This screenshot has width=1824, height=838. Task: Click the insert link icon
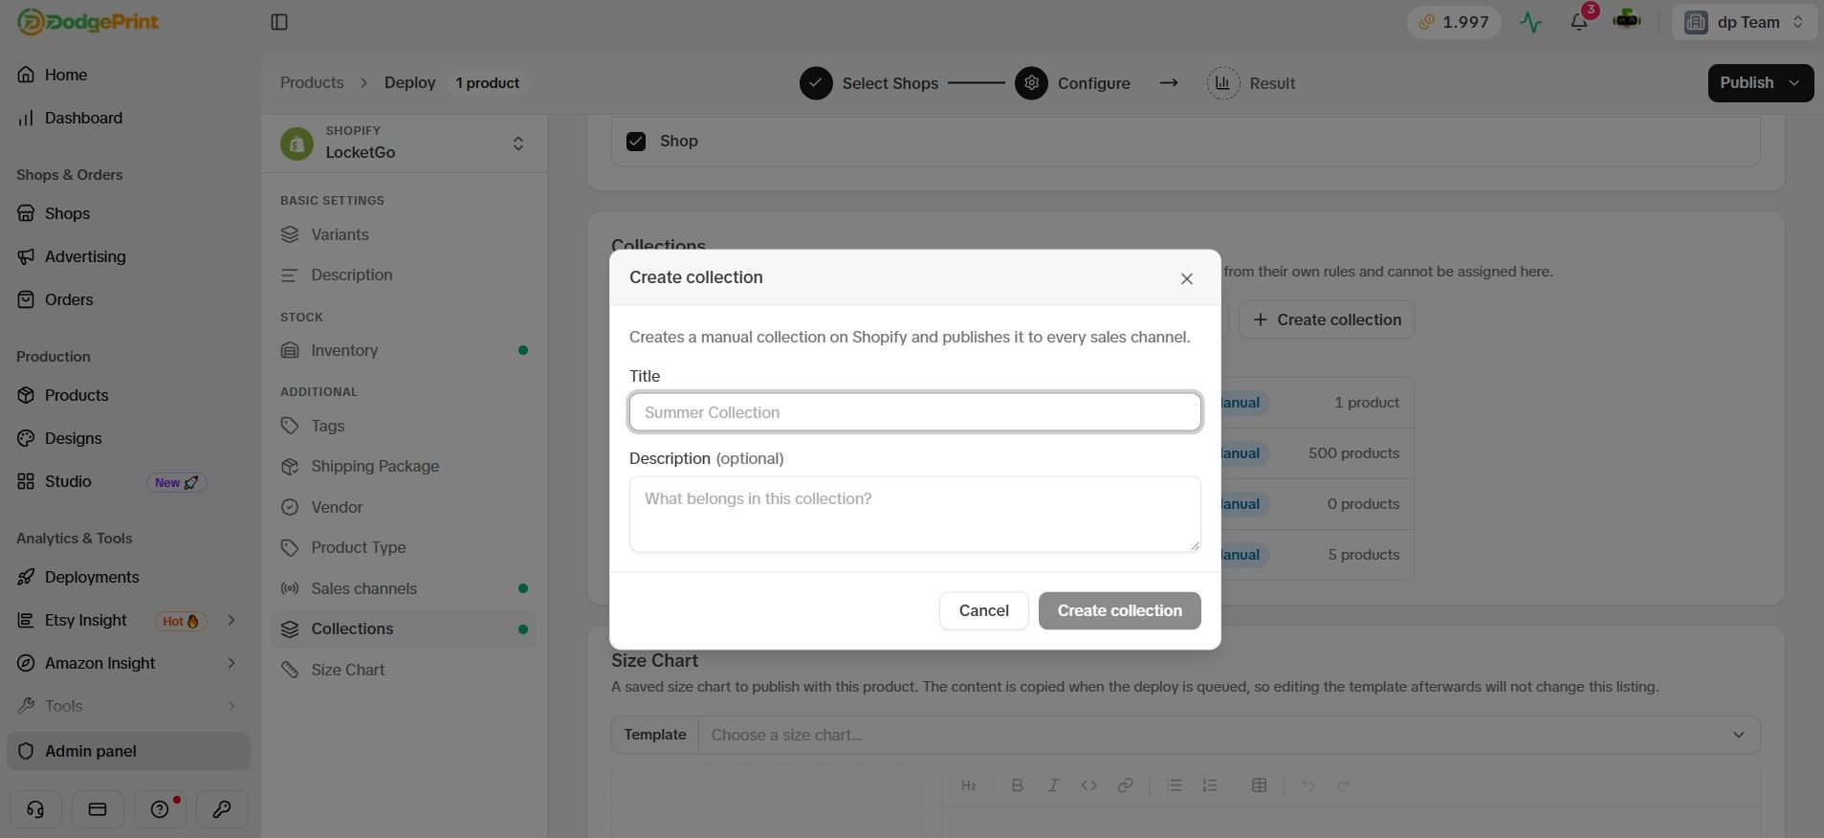coord(1125,785)
